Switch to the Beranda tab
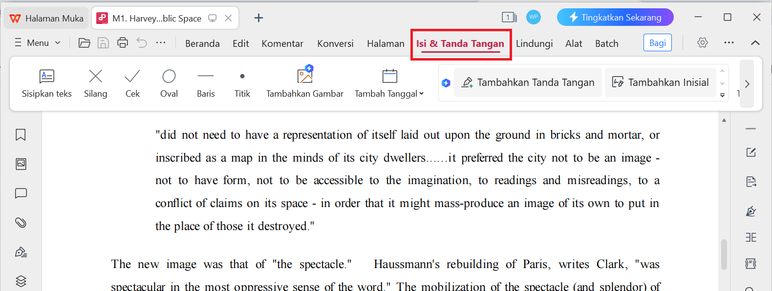 [202, 43]
